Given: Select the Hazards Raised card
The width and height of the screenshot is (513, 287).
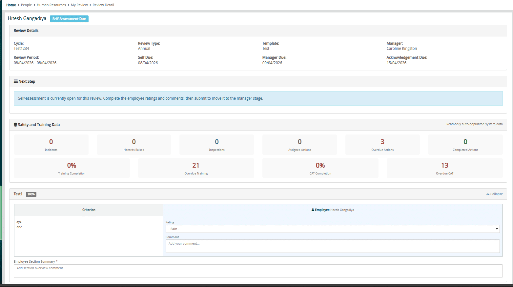Looking at the screenshot, I should [134, 145].
